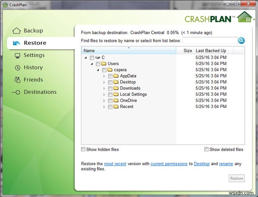Image resolution: width=258 pixels, height=197 pixels.
Task: Click the C drive icon
Action: (x=98, y=58)
